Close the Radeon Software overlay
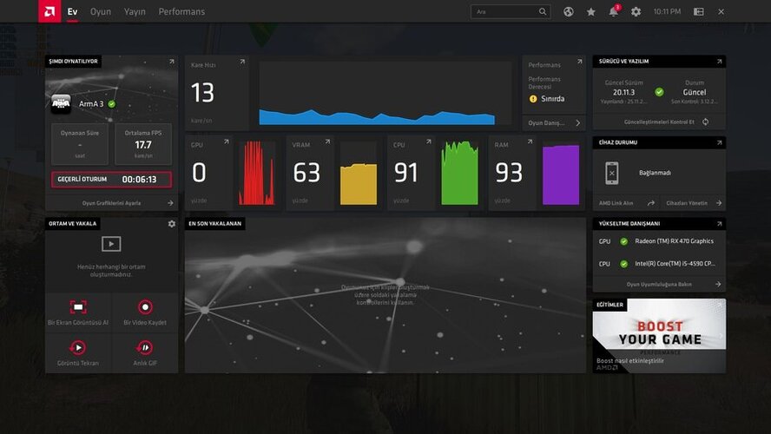The height and width of the screenshot is (434, 771). click(721, 11)
